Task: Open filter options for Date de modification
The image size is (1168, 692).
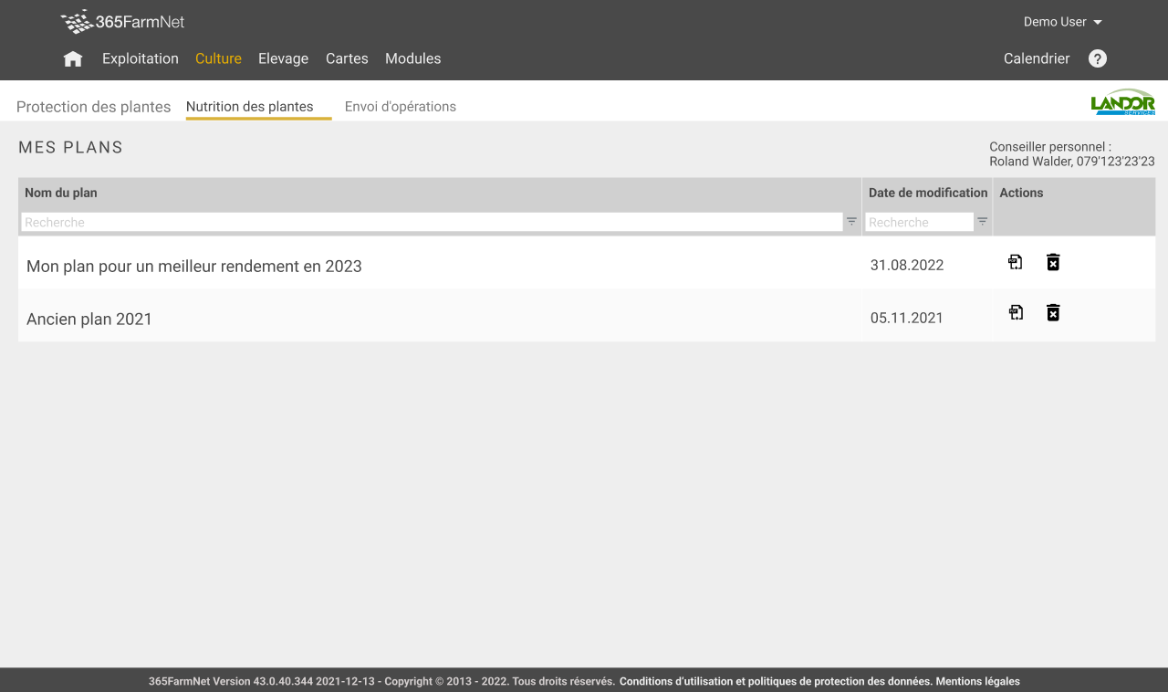Action: (983, 222)
